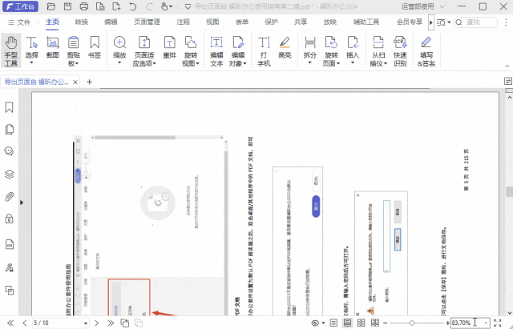Open the comments panel in left sidebar
Image resolution: width=513 pixels, height=329 pixels.
pyautogui.click(x=10, y=150)
